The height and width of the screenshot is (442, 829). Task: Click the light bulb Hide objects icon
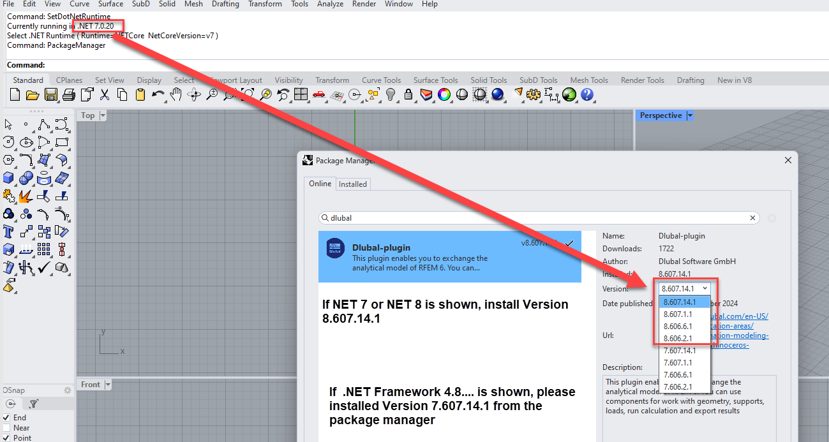pos(391,95)
